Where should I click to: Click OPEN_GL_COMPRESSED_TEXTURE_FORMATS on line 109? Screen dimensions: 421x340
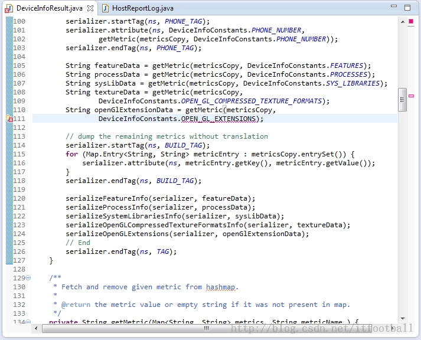click(251, 101)
